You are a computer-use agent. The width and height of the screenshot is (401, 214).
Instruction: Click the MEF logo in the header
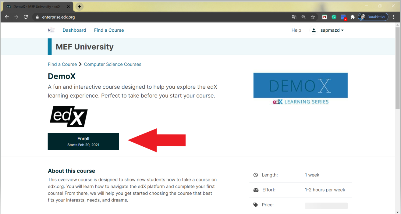[x=51, y=30]
